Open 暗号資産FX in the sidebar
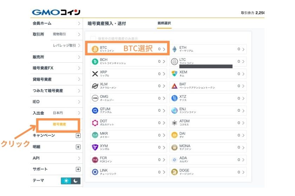 [x=57, y=68]
